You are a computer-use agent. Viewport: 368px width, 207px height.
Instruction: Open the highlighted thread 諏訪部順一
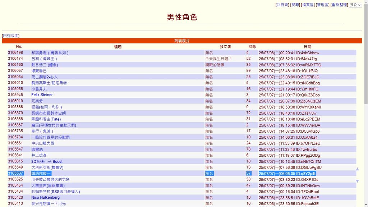(41, 174)
